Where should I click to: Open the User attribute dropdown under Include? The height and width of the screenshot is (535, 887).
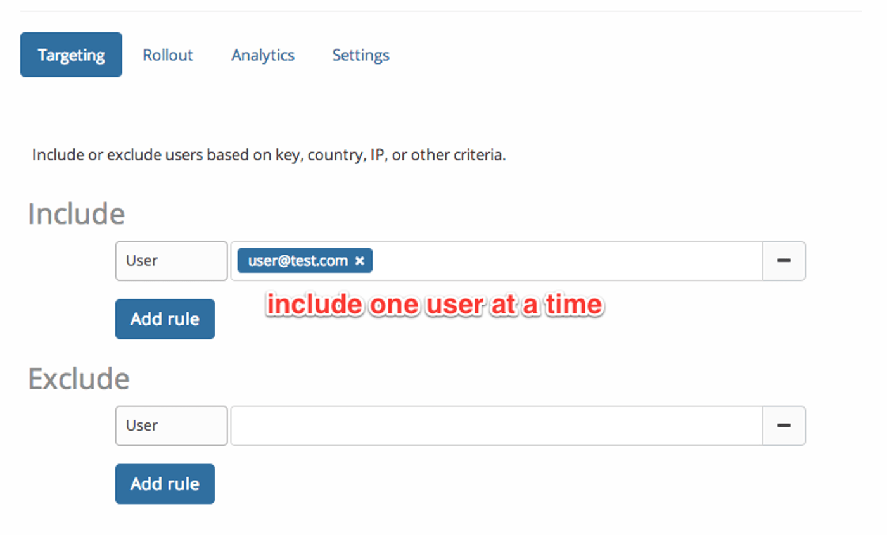coord(171,261)
